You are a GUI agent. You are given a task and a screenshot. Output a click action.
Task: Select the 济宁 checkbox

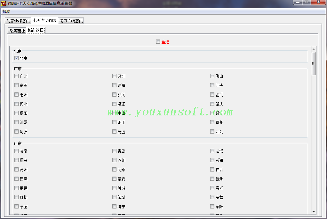114,207
